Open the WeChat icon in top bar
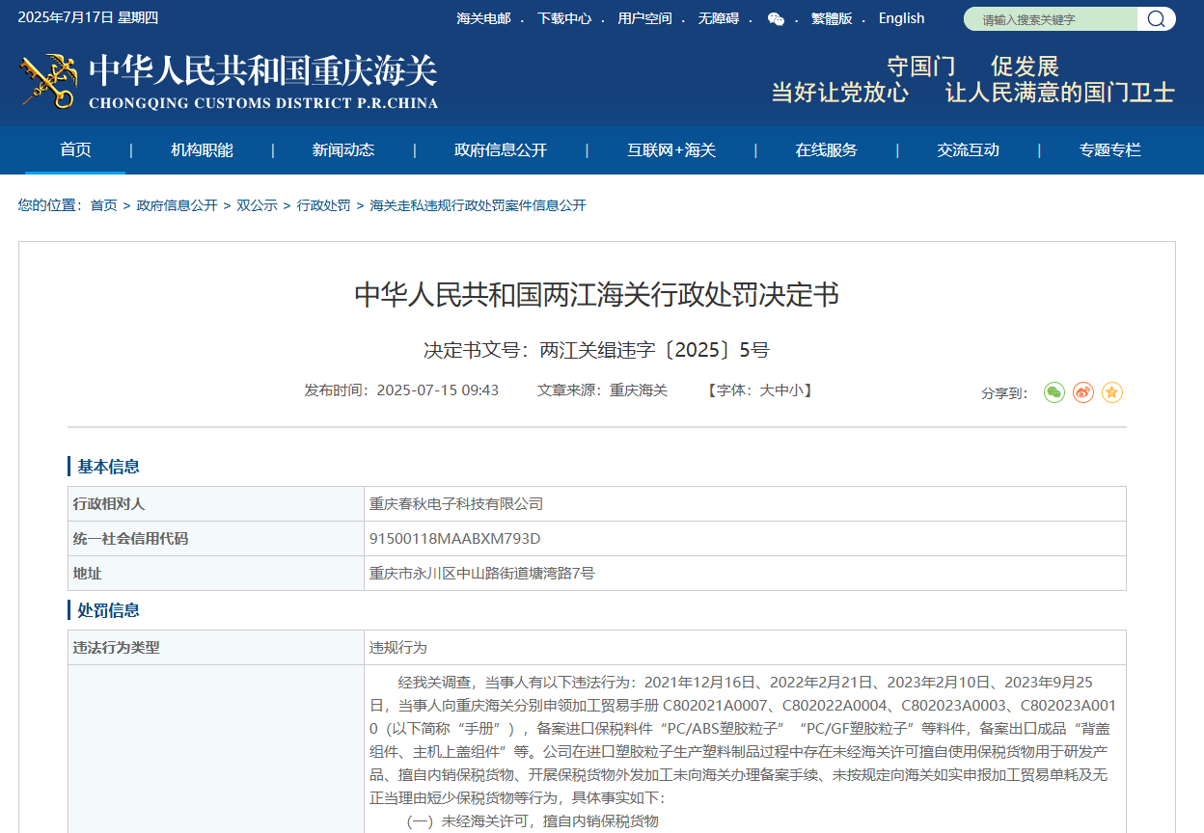 (x=776, y=18)
